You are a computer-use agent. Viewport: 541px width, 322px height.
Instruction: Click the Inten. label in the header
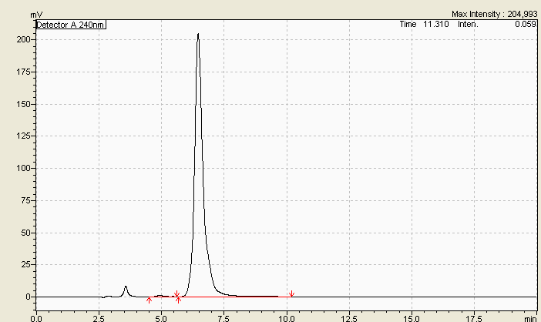tap(468, 25)
